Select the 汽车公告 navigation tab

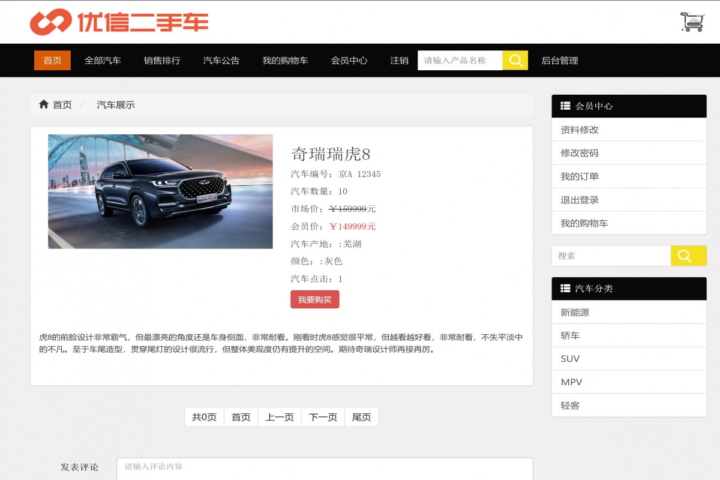220,60
